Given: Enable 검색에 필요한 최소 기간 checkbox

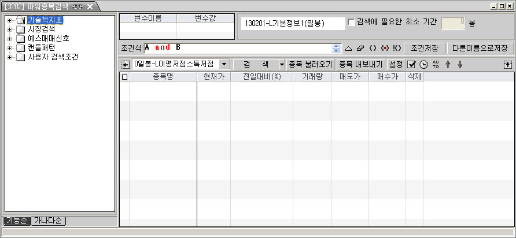Looking at the screenshot, I should [352, 23].
